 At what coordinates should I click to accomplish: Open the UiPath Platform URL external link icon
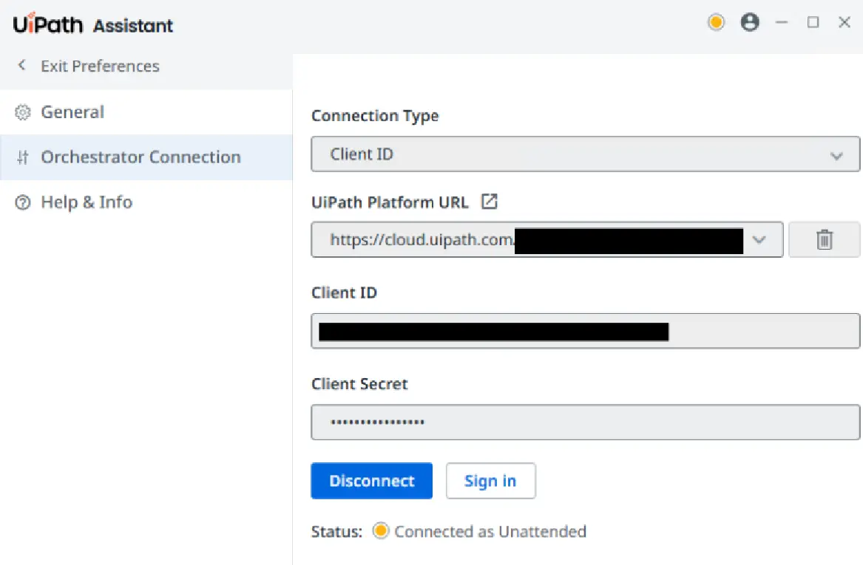click(489, 201)
